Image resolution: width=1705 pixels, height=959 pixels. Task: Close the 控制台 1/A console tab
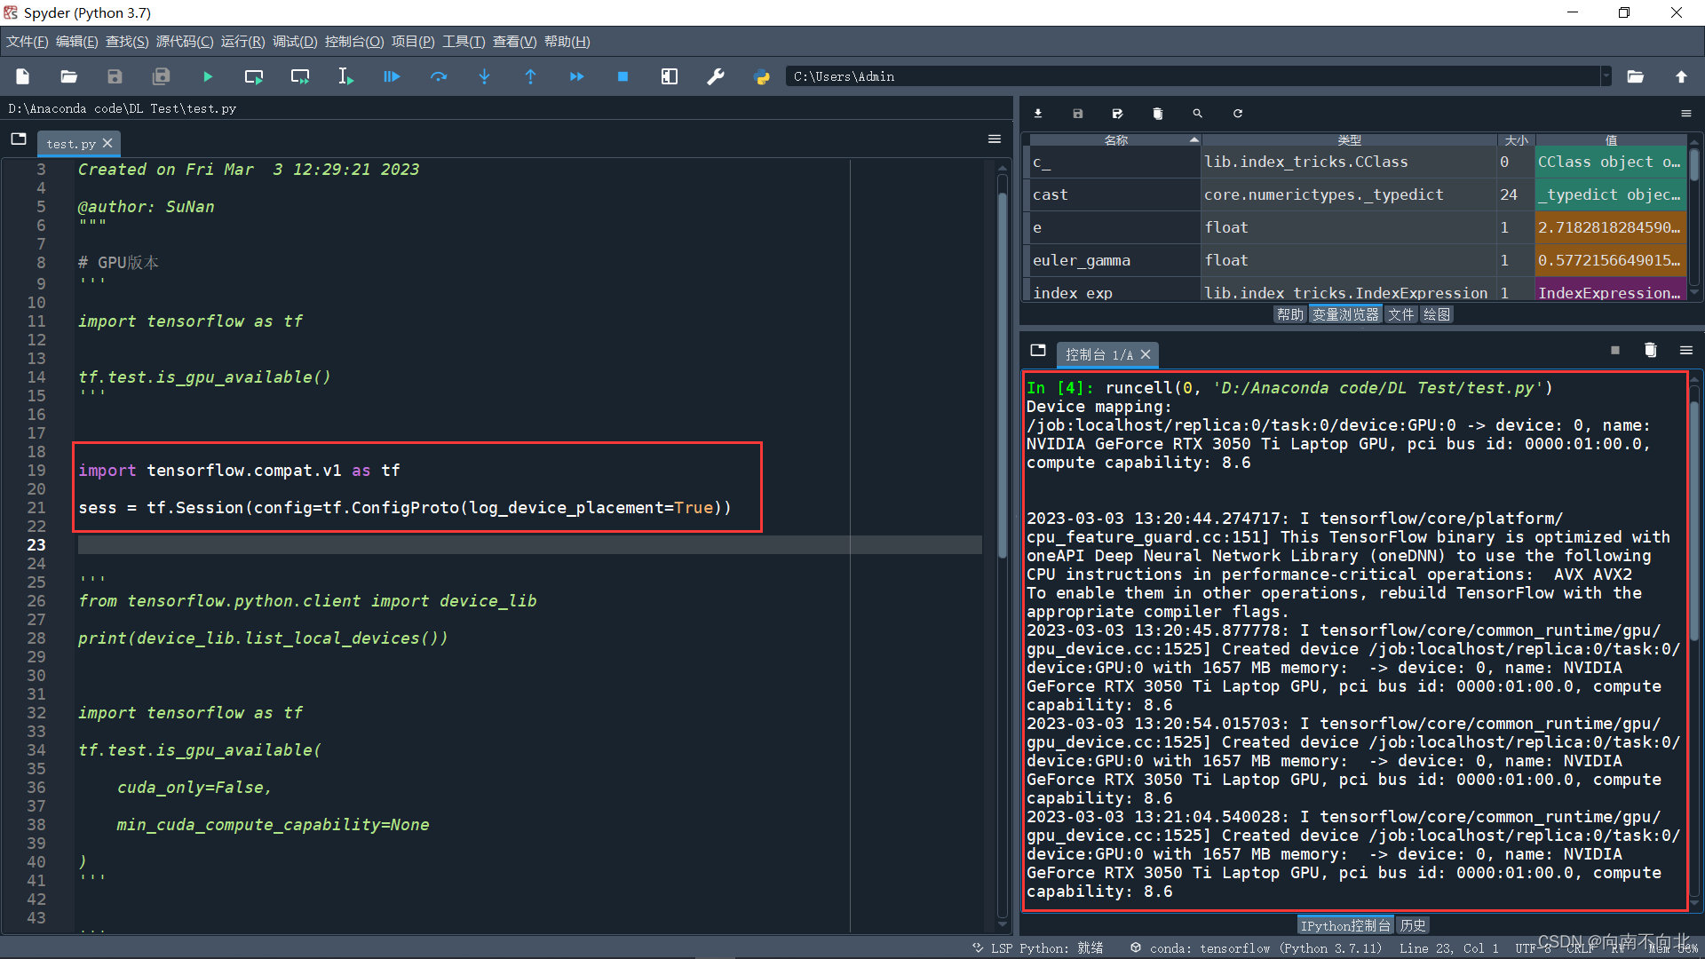click(1146, 354)
